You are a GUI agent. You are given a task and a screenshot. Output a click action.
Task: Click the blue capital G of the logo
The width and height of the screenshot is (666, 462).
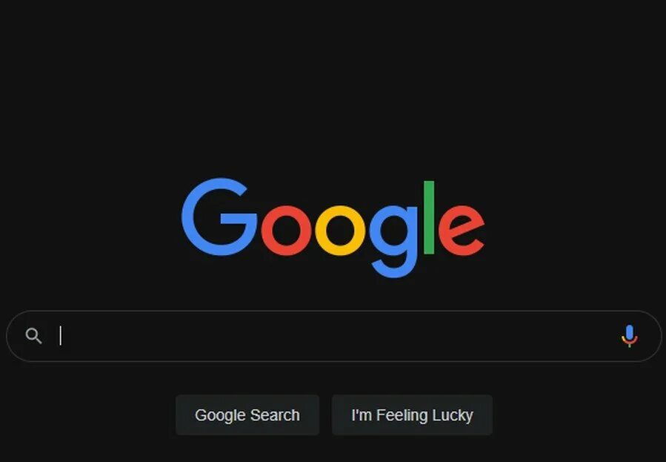click(x=219, y=217)
